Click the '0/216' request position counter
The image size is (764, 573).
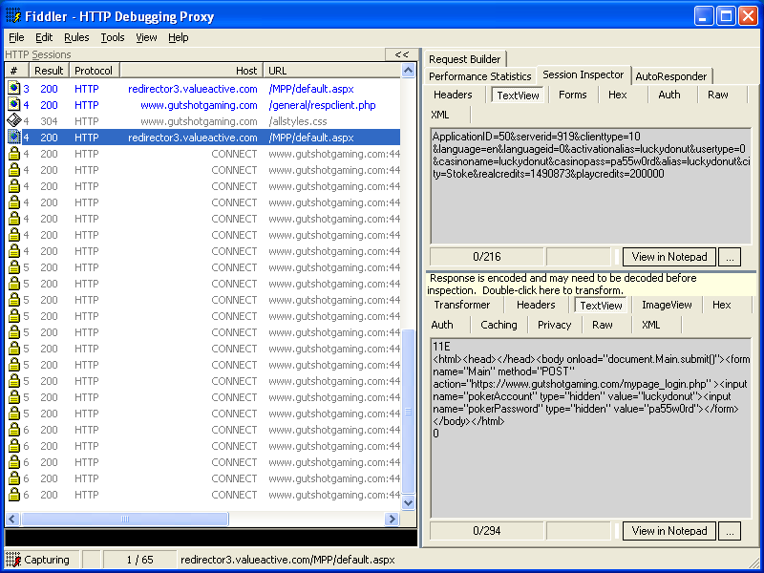pos(486,257)
